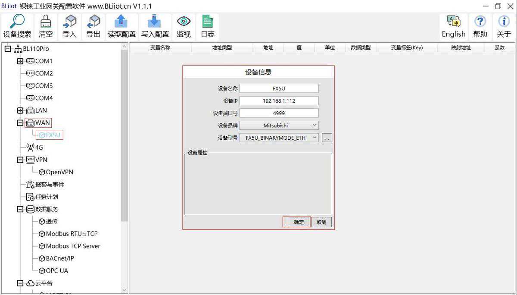The width and height of the screenshot is (517, 295).
Task: Click the 导入 import icon
Action: click(69, 22)
